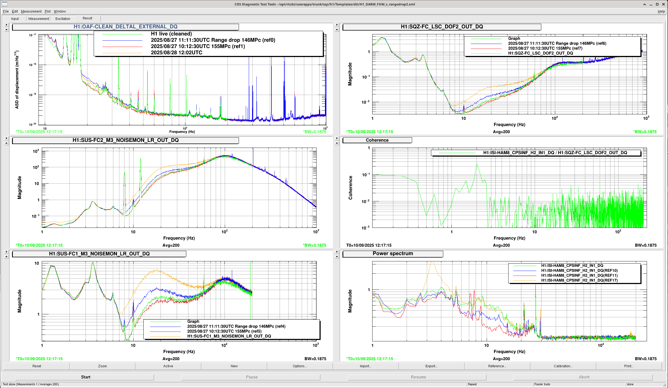Click the Export... button
Viewport: 668px width, 388px height.
click(431, 366)
